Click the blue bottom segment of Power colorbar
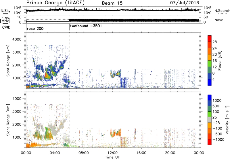This screenshot has width=230, height=159. [210, 82]
